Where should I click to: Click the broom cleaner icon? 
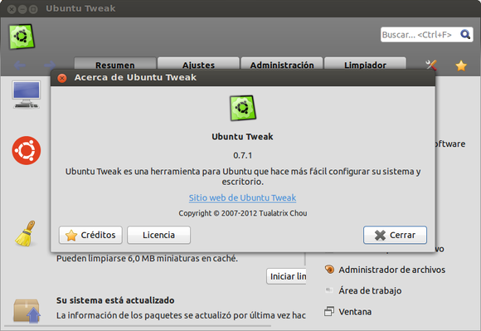(x=26, y=233)
